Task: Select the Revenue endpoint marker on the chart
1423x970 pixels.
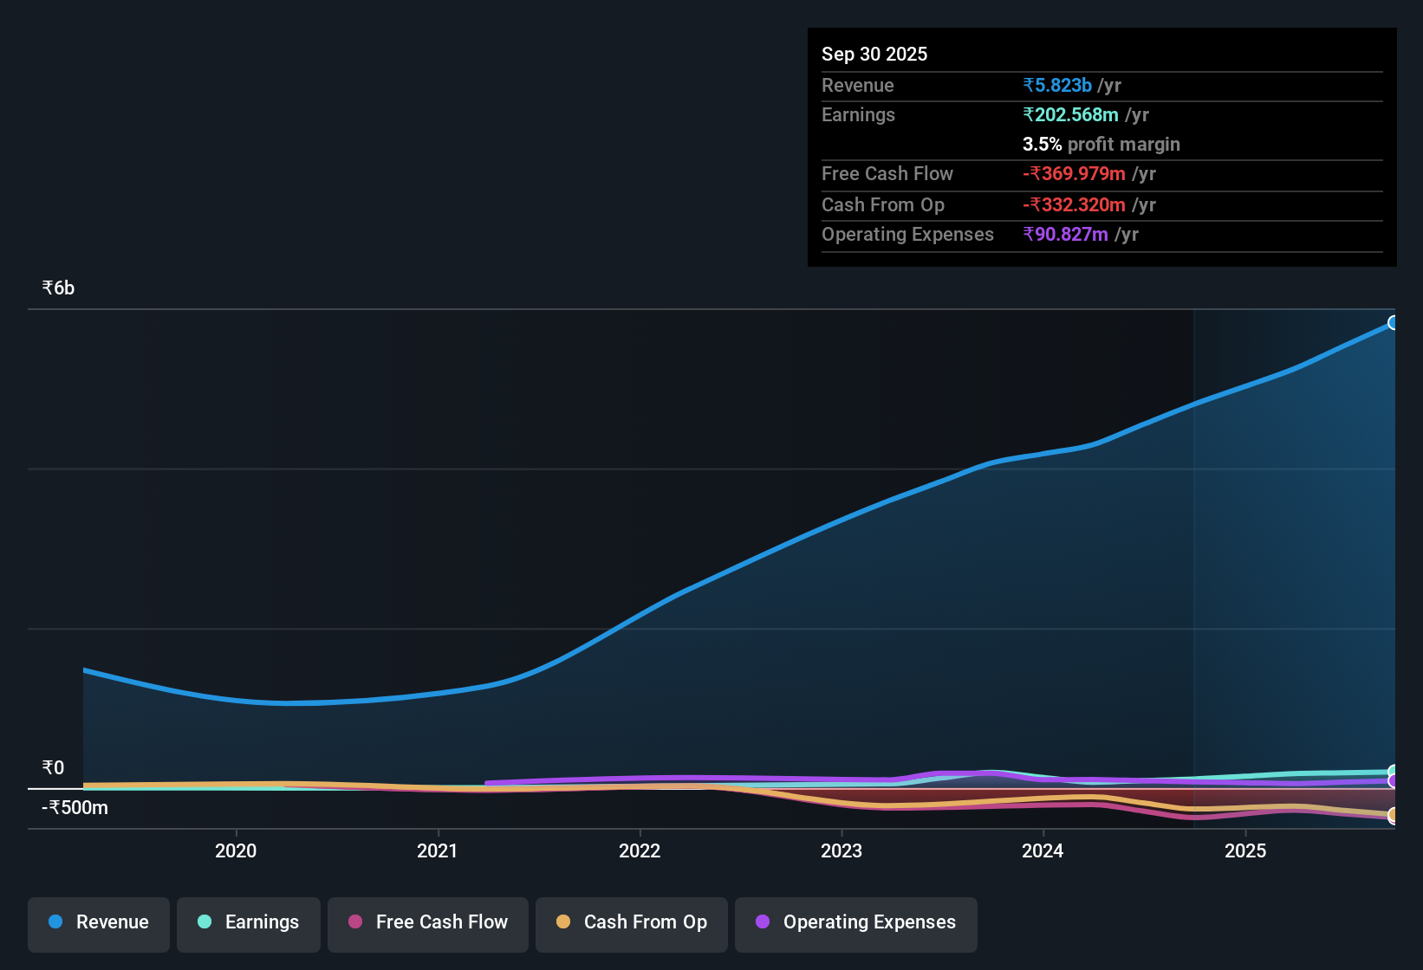Action: point(1394,322)
